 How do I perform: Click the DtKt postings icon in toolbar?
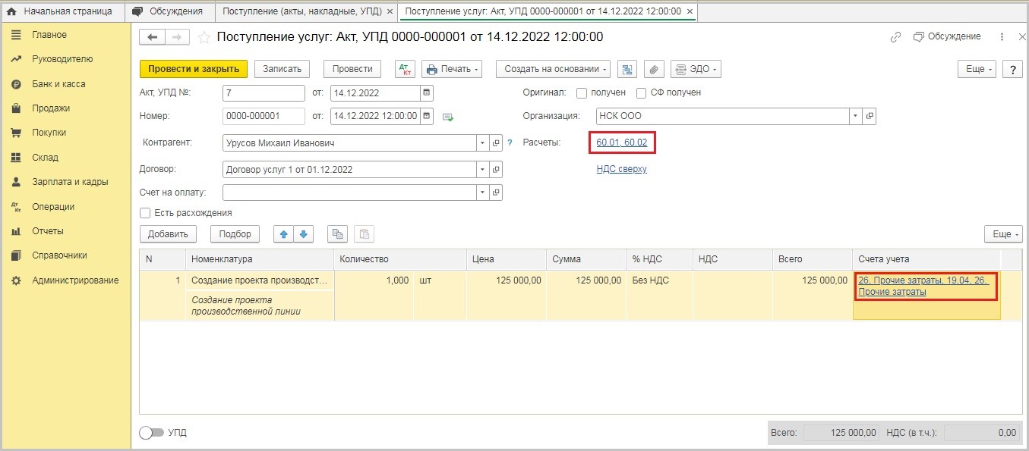[x=405, y=69]
